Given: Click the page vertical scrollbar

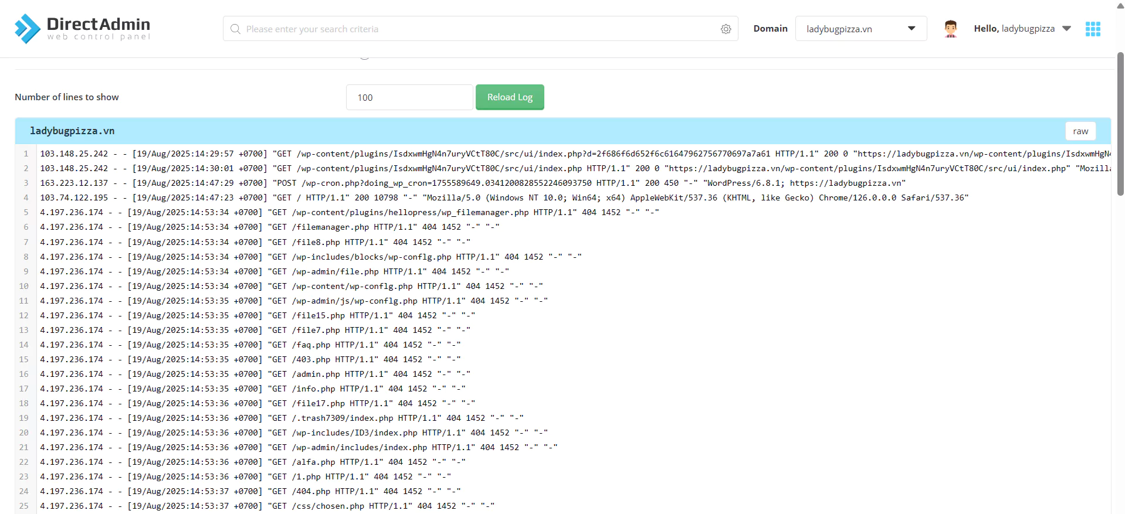Looking at the screenshot, I should pyautogui.click(x=1120, y=123).
